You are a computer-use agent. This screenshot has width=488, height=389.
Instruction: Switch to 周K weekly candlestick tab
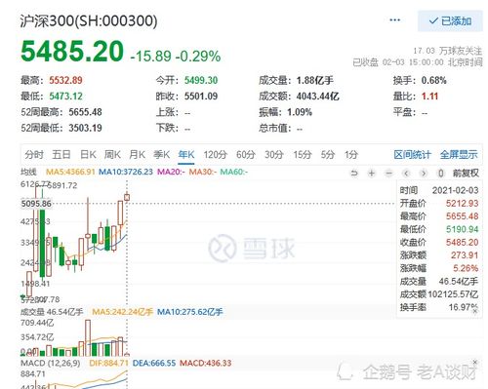coord(112,155)
